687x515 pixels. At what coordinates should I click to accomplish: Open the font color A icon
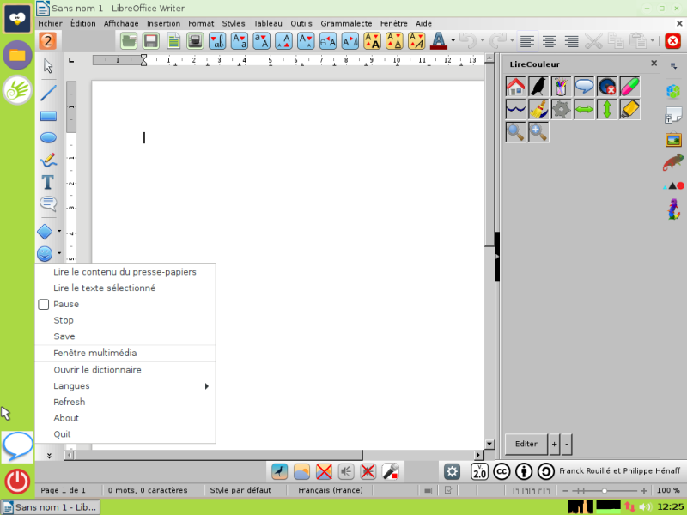[439, 41]
